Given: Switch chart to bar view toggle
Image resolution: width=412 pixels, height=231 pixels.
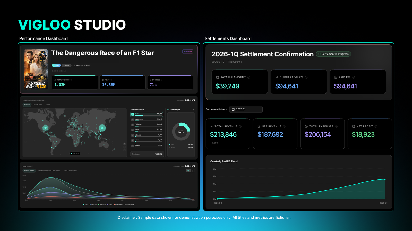Looking at the screenshot, I should 193,171.
